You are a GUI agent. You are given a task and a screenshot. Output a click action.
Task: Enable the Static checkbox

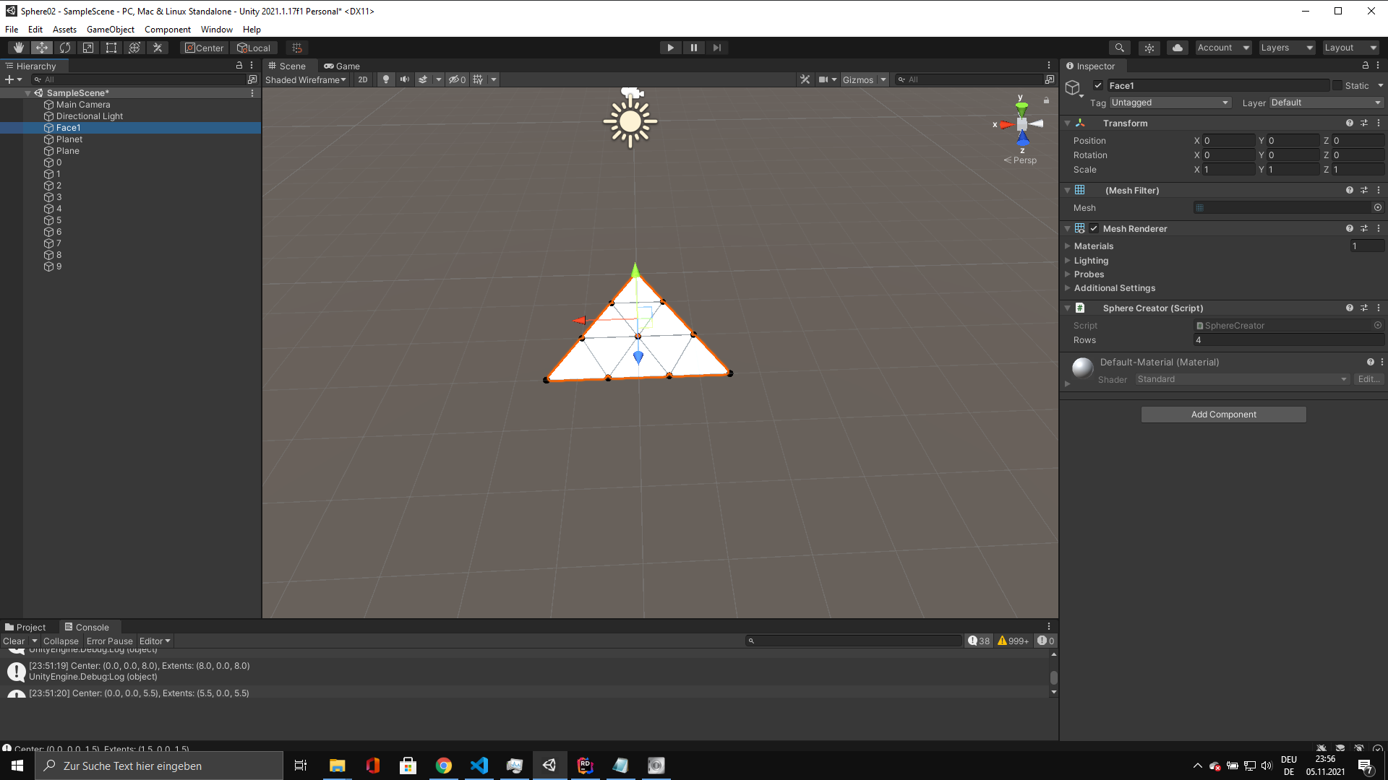pyautogui.click(x=1337, y=85)
